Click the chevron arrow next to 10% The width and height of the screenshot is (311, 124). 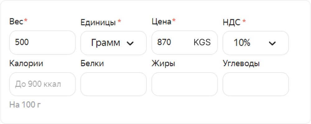pos(272,43)
